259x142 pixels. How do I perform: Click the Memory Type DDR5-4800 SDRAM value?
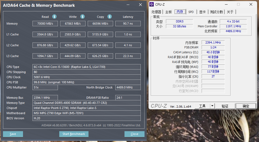pos(87,103)
